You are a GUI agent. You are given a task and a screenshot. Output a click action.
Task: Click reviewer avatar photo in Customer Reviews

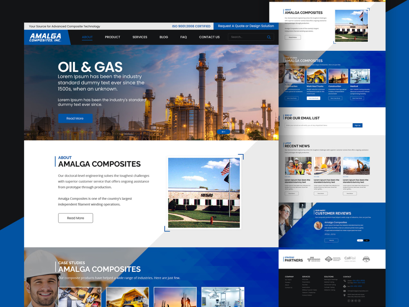[318, 226]
